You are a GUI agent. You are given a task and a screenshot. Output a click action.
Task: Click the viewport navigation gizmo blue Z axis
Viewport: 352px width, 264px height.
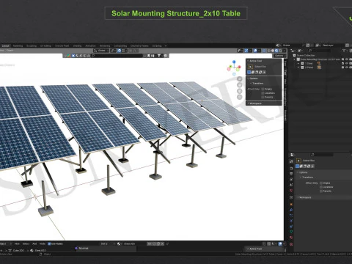coord(234,62)
